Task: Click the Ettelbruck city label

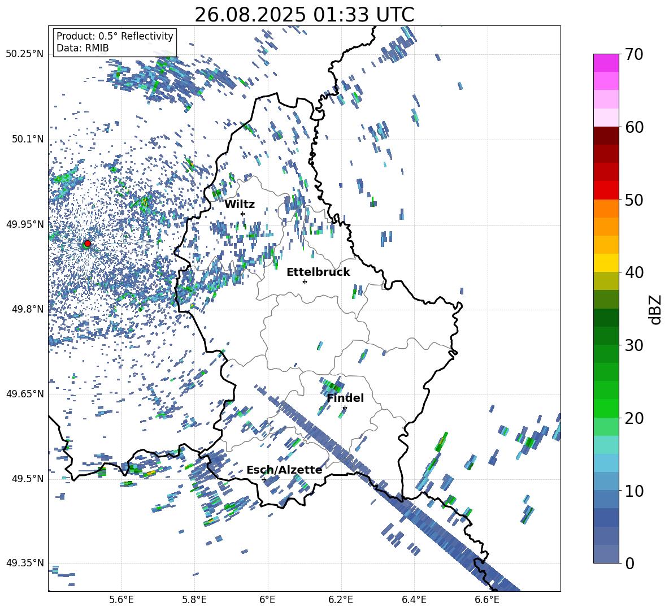Action: (318, 272)
